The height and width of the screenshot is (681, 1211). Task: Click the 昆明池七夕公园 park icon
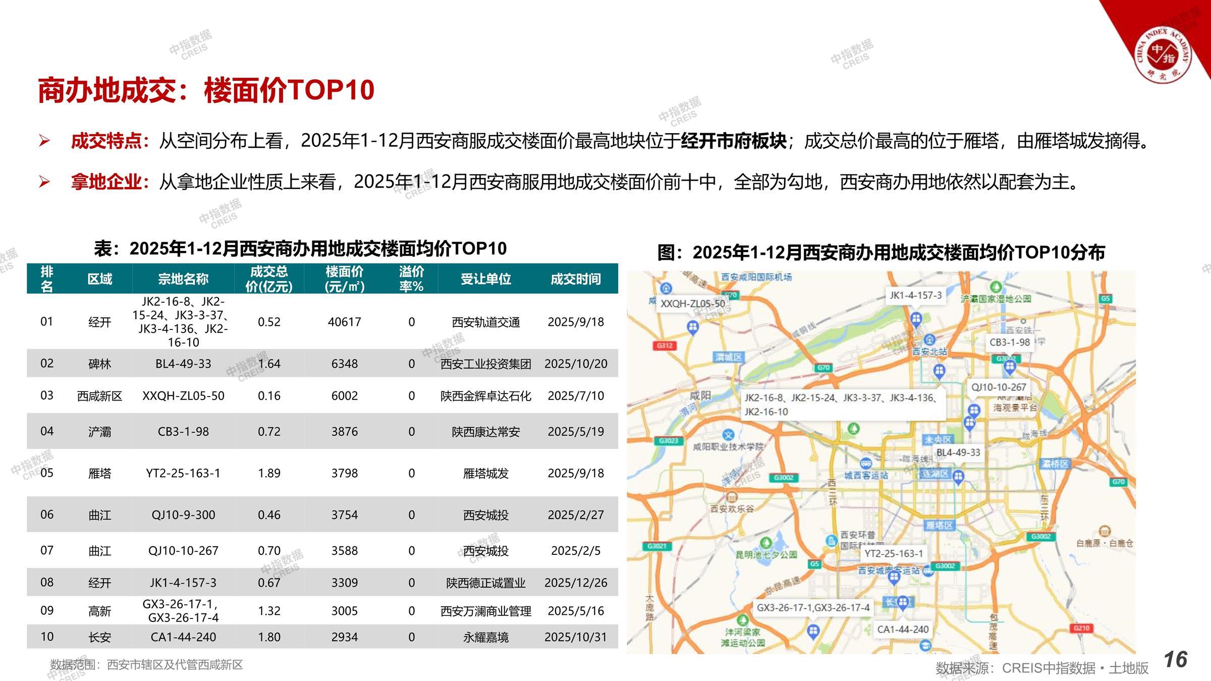(766, 543)
